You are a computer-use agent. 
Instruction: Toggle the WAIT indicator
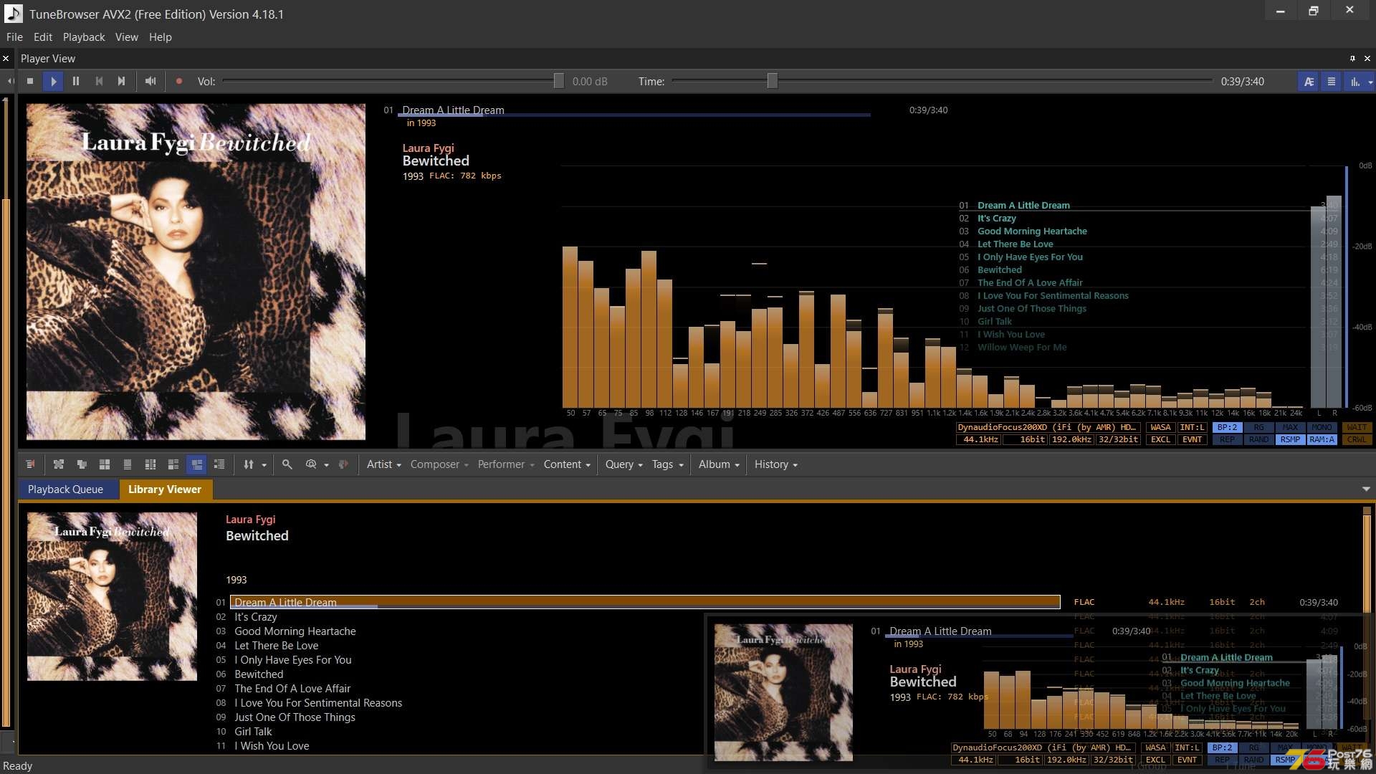(x=1357, y=427)
